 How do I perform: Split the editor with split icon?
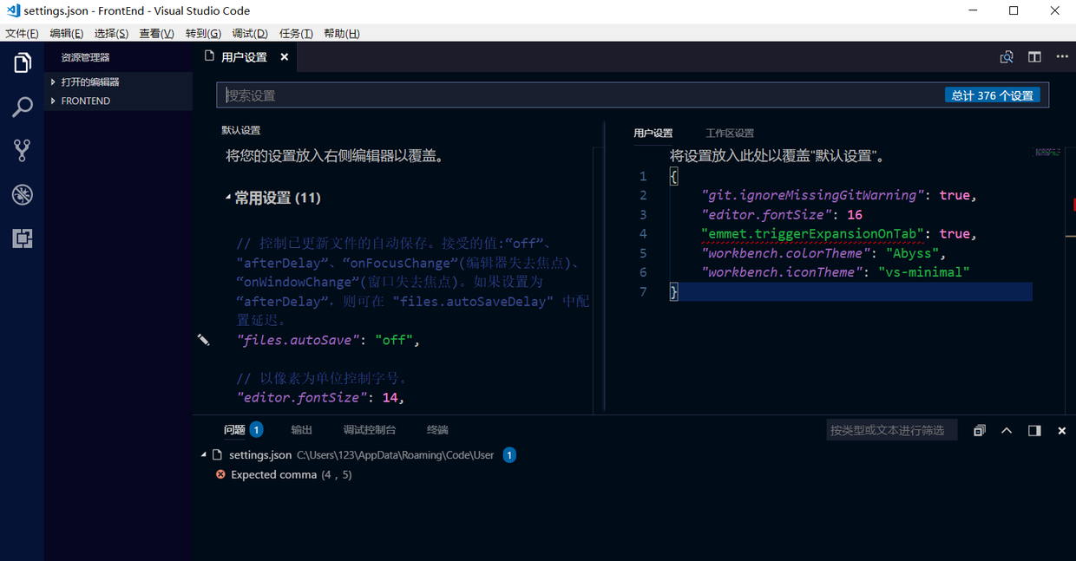[x=1034, y=57]
